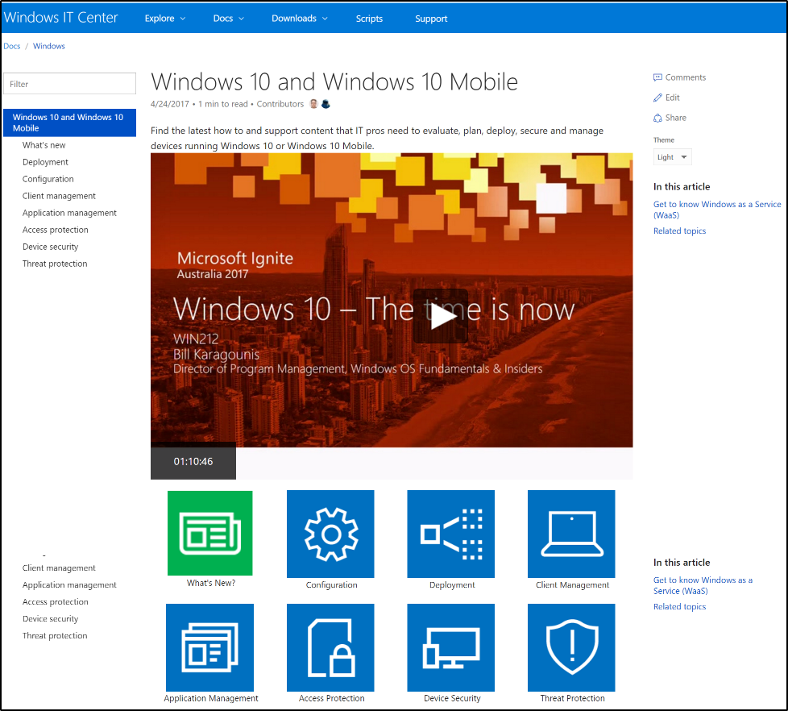Image resolution: width=788 pixels, height=711 pixels.
Task: Select Access protection in upper sidebar
Action: pyautogui.click(x=56, y=230)
